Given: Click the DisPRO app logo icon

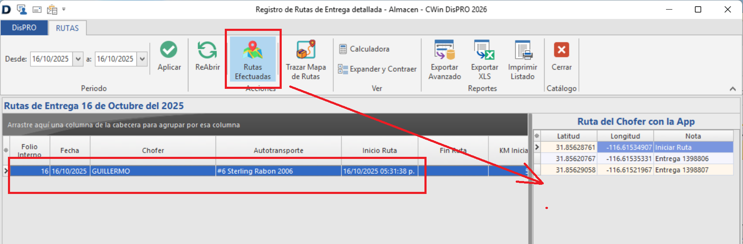Looking at the screenshot, I should pyautogui.click(x=6, y=9).
